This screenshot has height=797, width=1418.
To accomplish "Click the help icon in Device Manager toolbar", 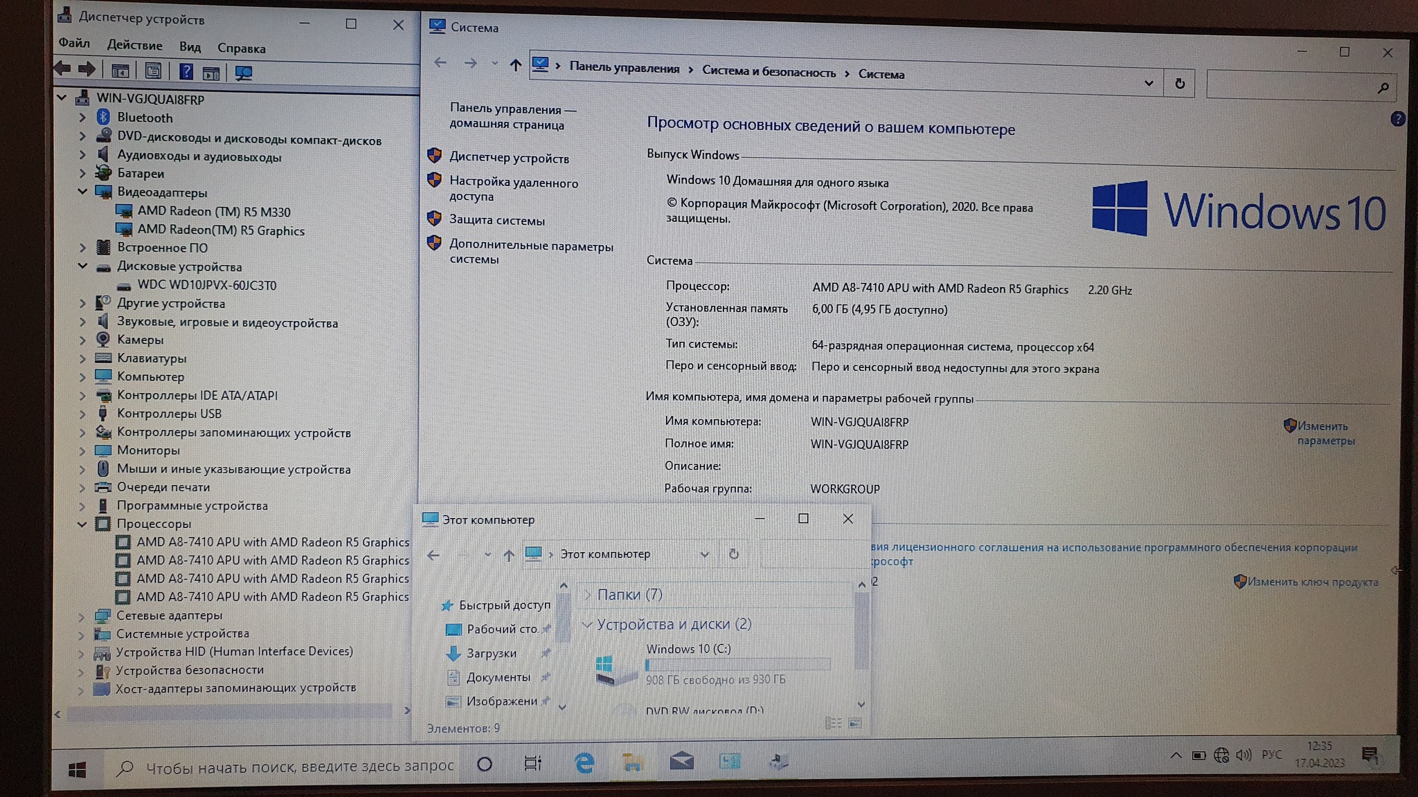I will (186, 71).
